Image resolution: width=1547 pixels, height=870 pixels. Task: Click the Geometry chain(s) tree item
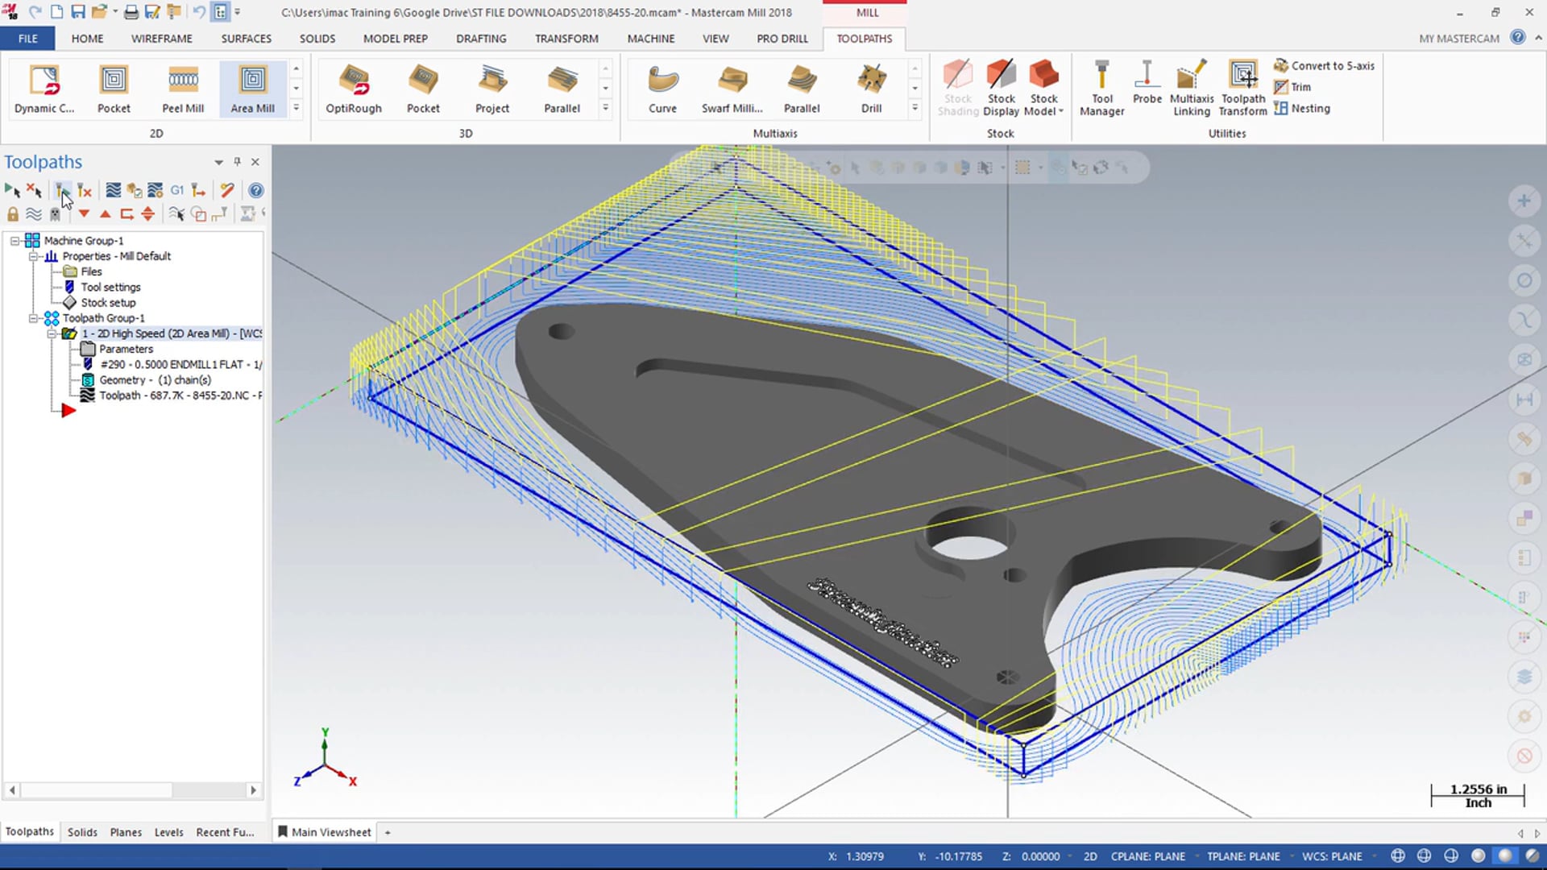(154, 379)
